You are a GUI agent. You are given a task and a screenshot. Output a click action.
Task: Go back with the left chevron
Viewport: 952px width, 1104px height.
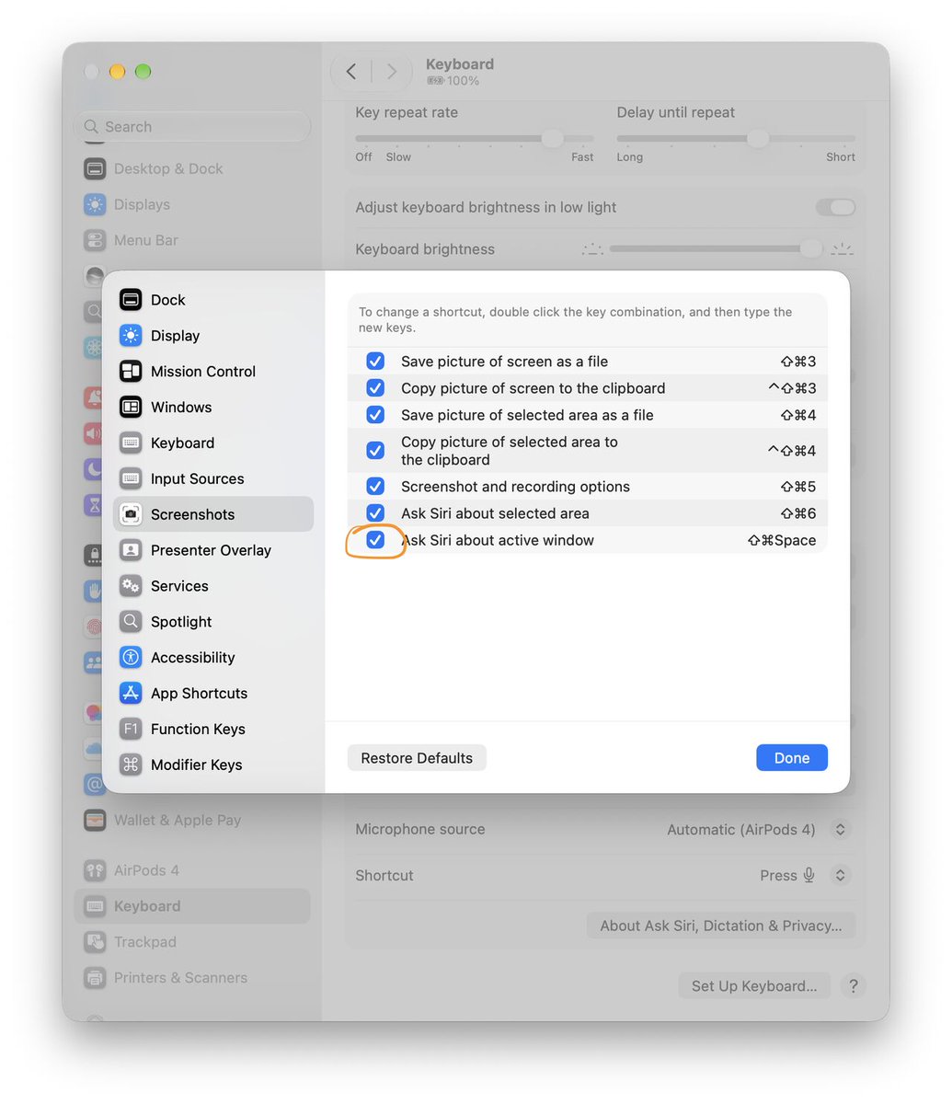click(351, 72)
